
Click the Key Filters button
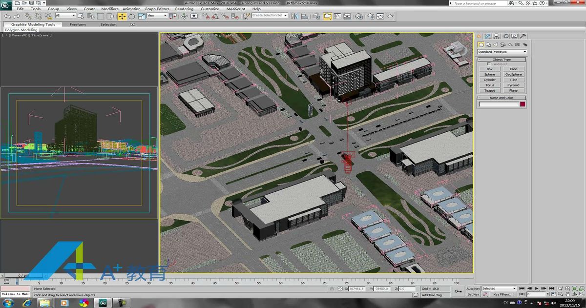(x=502, y=294)
